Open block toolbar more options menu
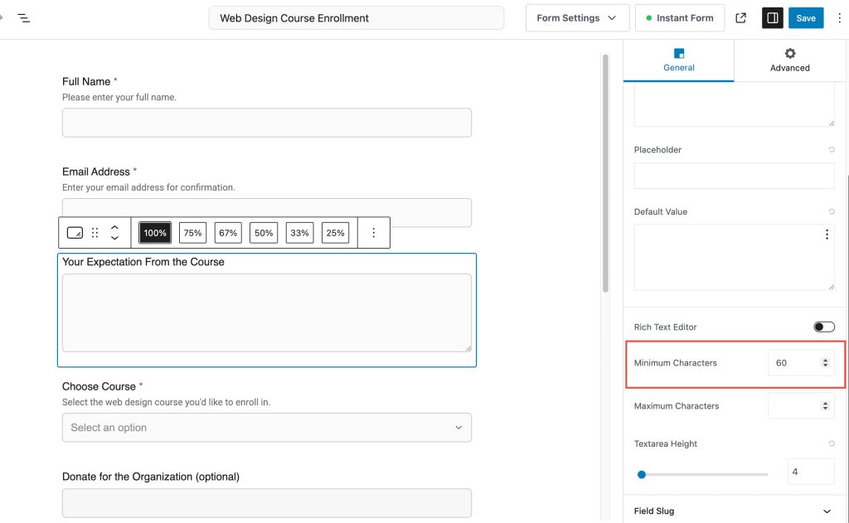This screenshot has height=523, width=849. point(374,233)
